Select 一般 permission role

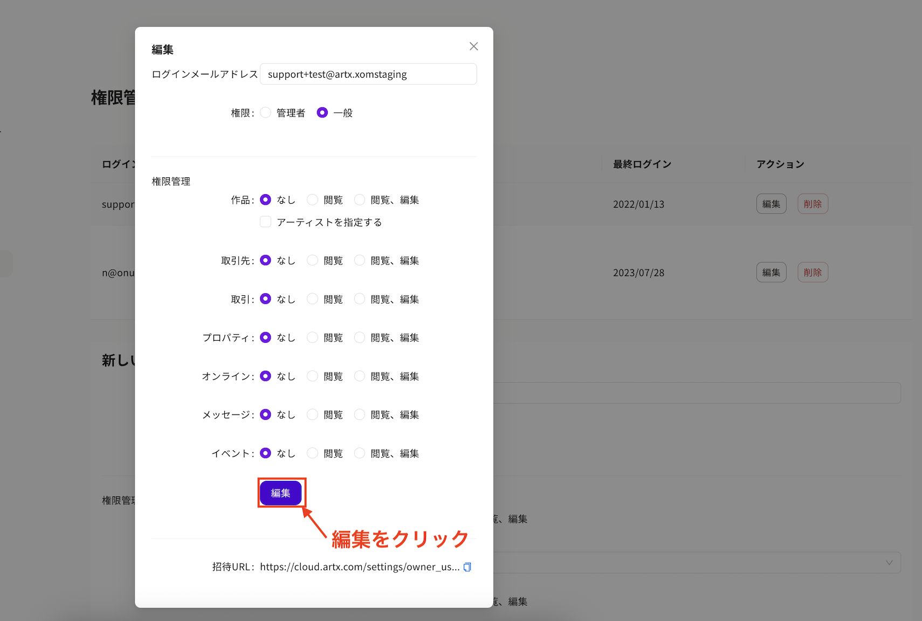tap(322, 112)
